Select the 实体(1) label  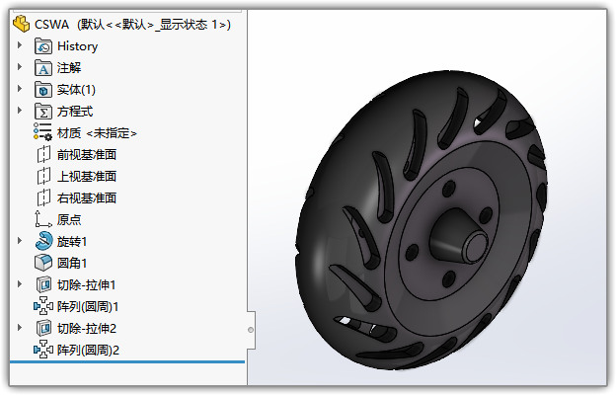pyautogui.click(x=76, y=90)
